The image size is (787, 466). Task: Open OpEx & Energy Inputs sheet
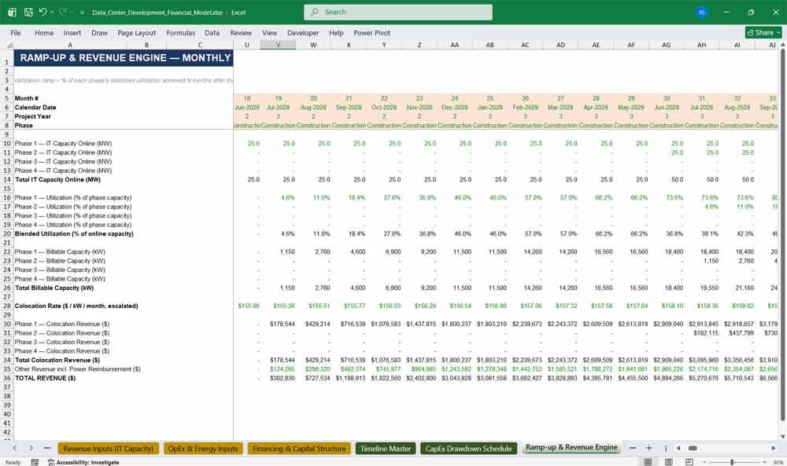[203, 449]
